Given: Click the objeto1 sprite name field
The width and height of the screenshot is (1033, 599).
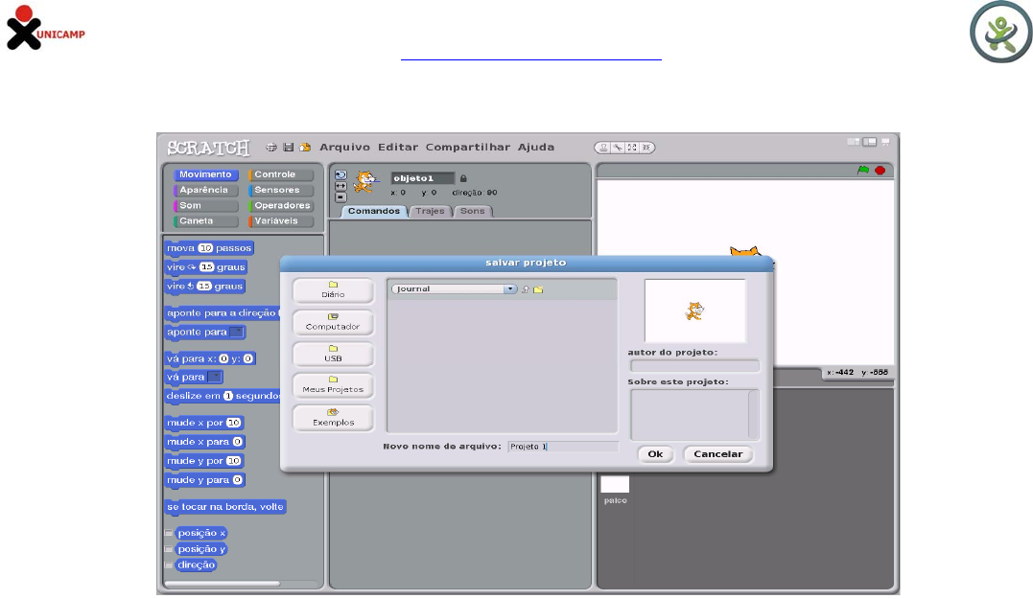Looking at the screenshot, I should [x=422, y=178].
